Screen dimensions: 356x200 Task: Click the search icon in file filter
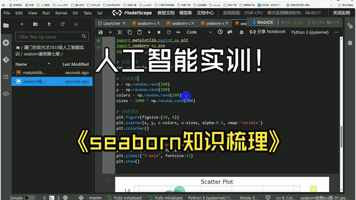pyautogui.click(x=84, y=36)
